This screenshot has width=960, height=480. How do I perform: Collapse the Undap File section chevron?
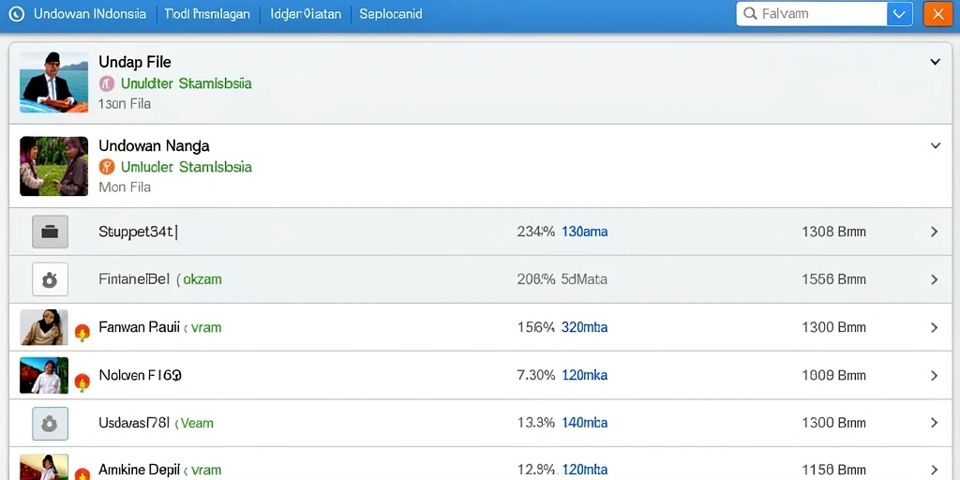(x=935, y=62)
